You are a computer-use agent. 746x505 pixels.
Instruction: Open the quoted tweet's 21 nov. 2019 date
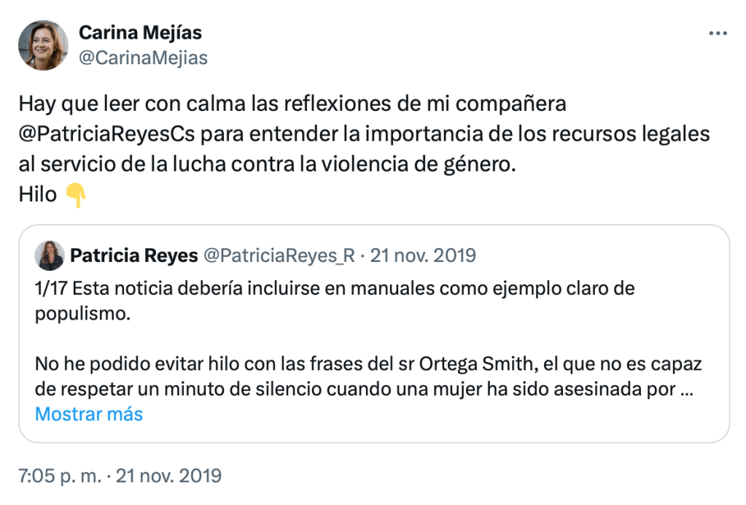424,255
